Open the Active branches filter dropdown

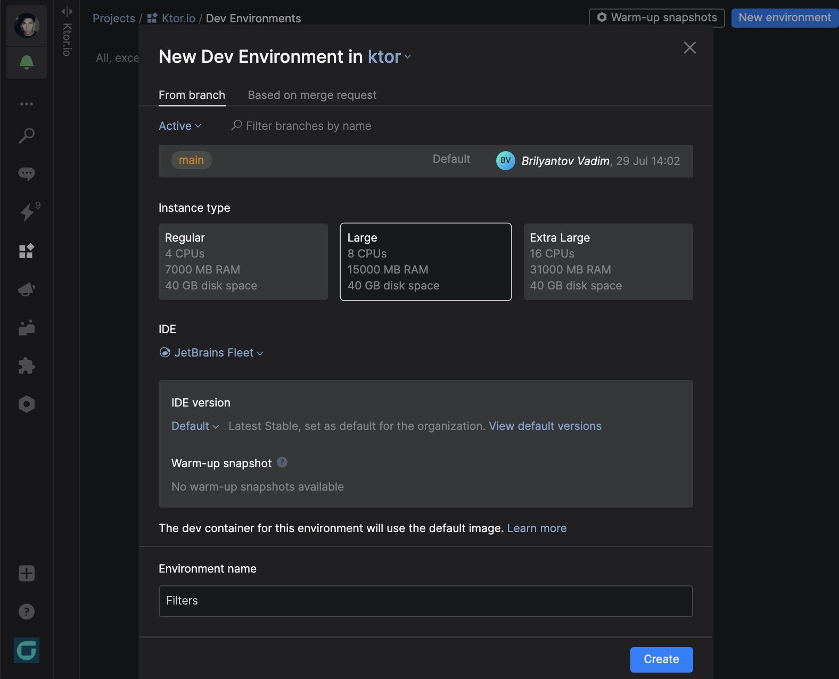[x=180, y=126]
